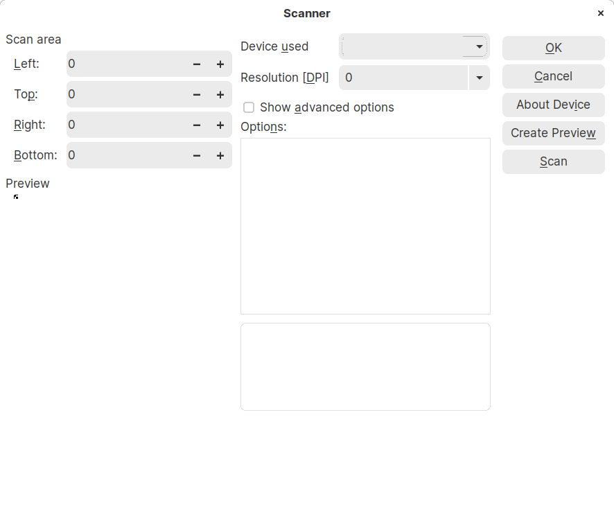Open About Device information
The height and width of the screenshot is (523, 614).
point(553,105)
